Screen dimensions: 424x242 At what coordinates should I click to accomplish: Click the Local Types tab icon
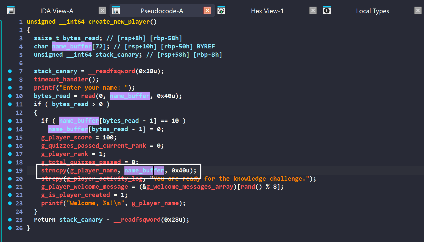point(327,11)
